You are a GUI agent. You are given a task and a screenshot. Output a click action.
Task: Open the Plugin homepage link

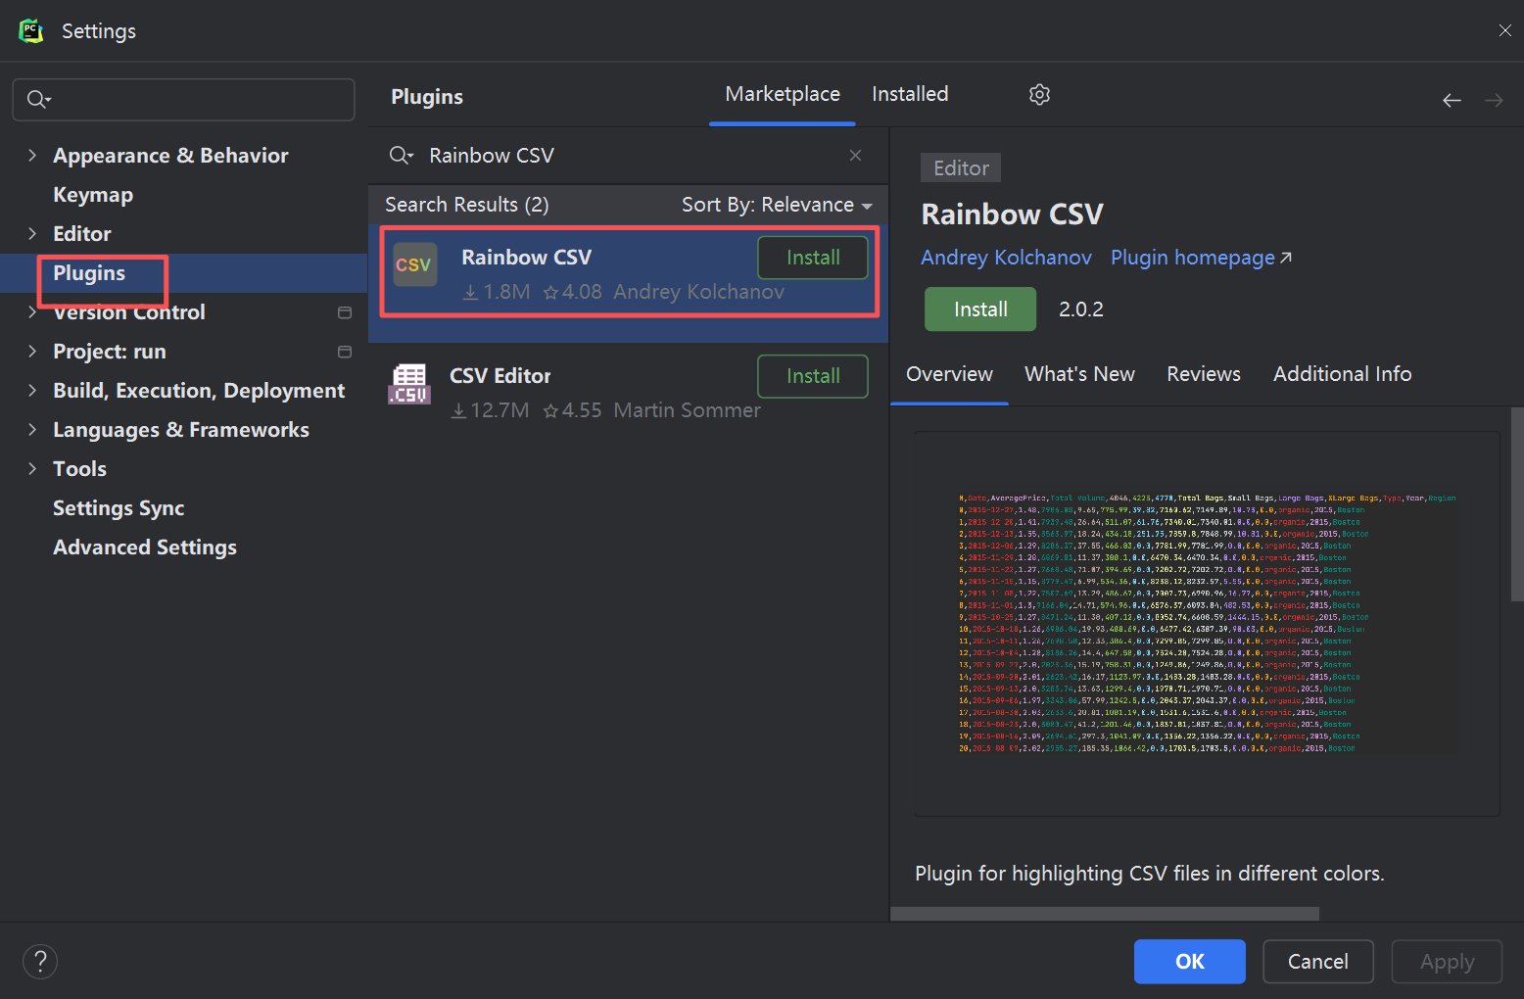point(1201,258)
